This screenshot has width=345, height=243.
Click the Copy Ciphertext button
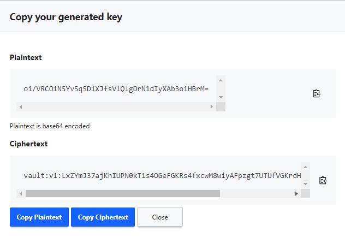click(x=103, y=217)
